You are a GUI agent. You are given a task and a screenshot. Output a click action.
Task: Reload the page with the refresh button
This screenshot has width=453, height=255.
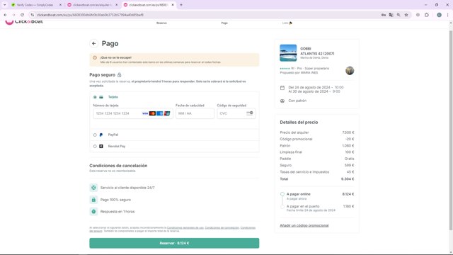point(22,15)
